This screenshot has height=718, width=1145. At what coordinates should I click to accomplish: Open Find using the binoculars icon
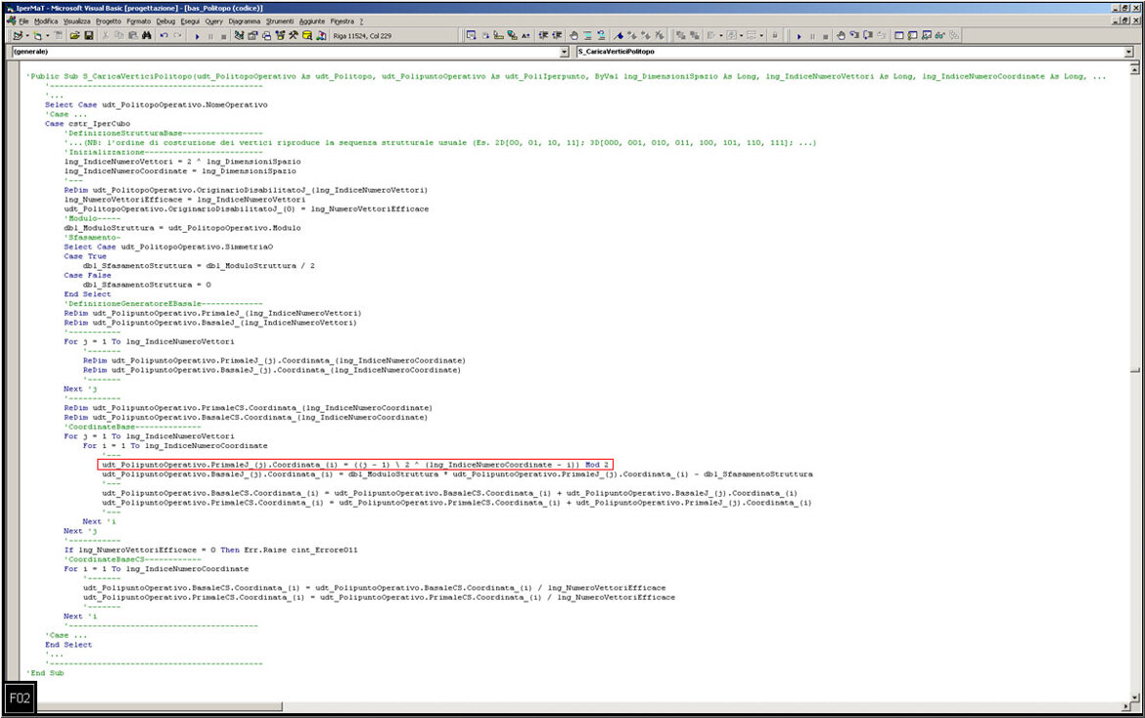click(147, 35)
